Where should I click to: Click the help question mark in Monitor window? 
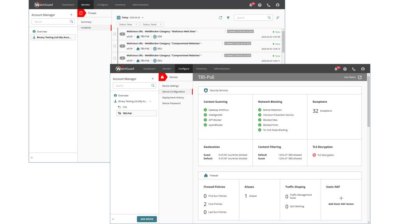point(260,5)
